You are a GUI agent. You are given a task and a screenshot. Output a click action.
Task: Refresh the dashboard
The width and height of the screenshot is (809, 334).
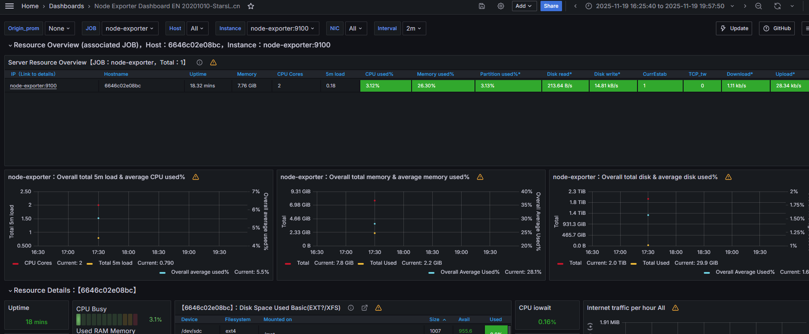point(778,6)
